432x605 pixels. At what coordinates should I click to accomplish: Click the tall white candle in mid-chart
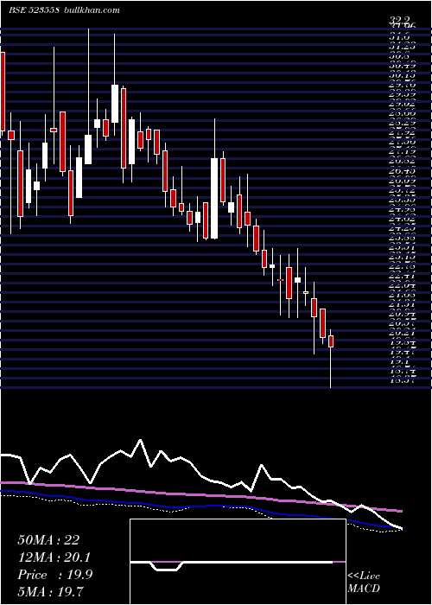[214, 198]
